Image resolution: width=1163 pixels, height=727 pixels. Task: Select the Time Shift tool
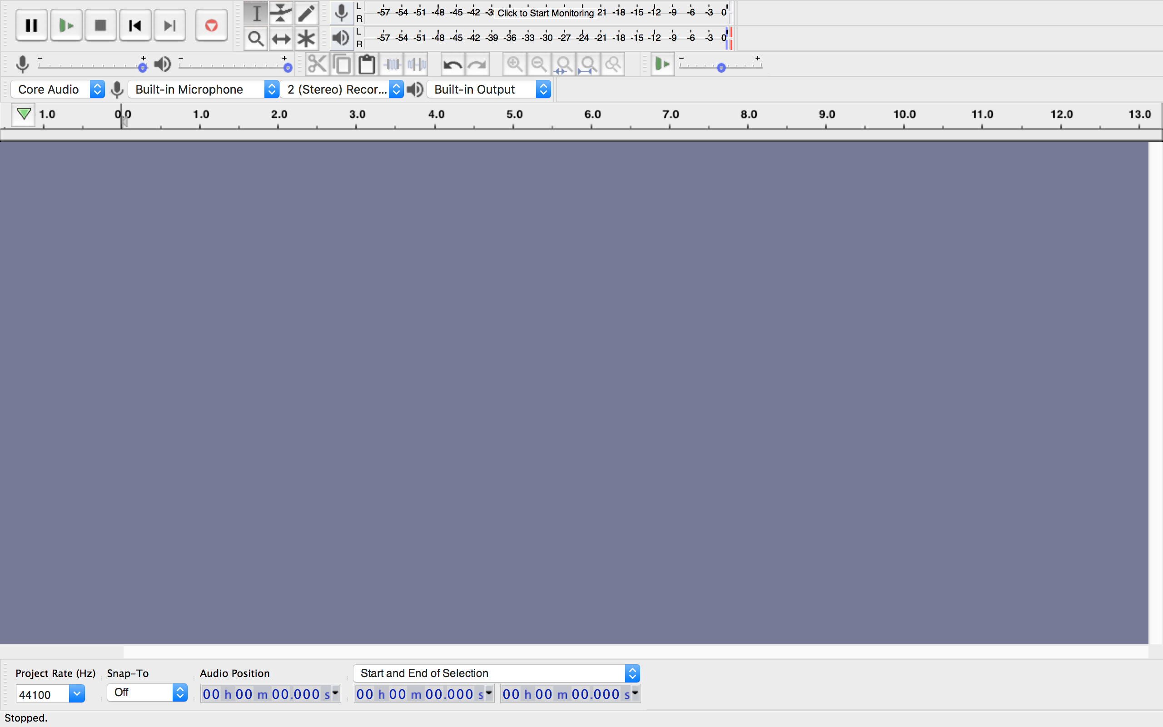pyautogui.click(x=281, y=39)
